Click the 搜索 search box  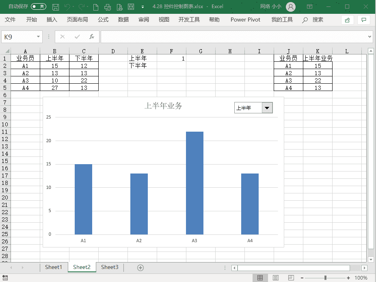click(x=313, y=20)
